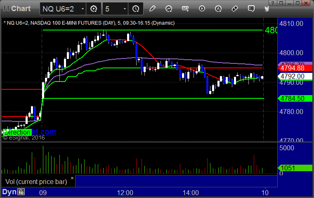Click the green 4784.50 price marker

(295, 98)
